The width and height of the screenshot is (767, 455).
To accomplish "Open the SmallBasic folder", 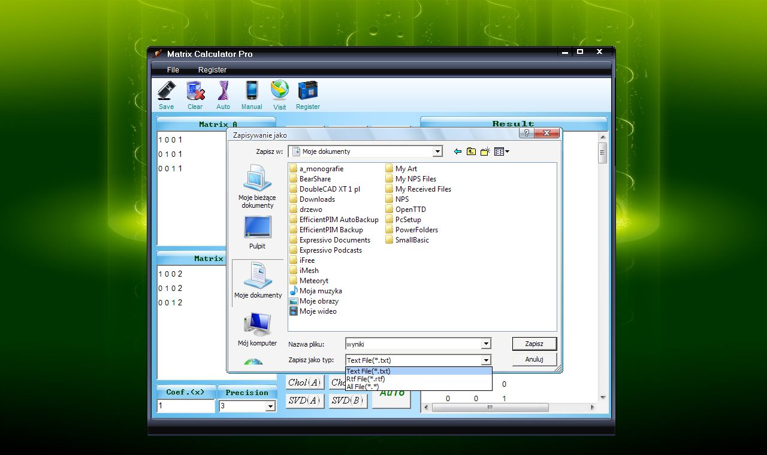I will coord(407,240).
